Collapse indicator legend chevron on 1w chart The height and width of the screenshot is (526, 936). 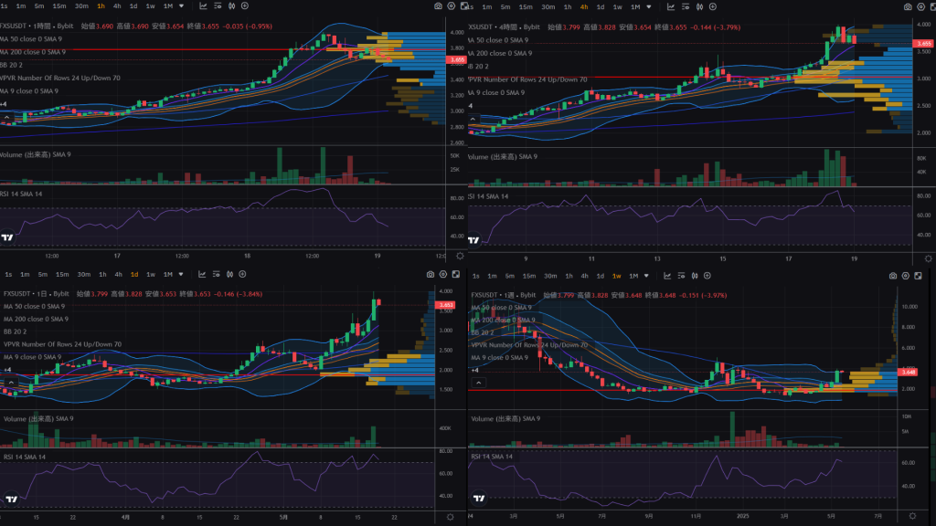click(x=478, y=383)
